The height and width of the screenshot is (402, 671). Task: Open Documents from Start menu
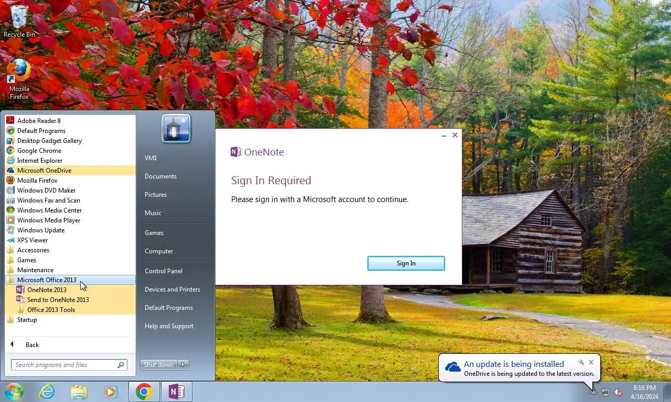[x=160, y=176]
